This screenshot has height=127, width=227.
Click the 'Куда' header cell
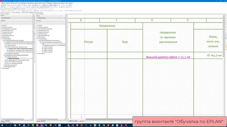pyautogui.click(x=125, y=42)
